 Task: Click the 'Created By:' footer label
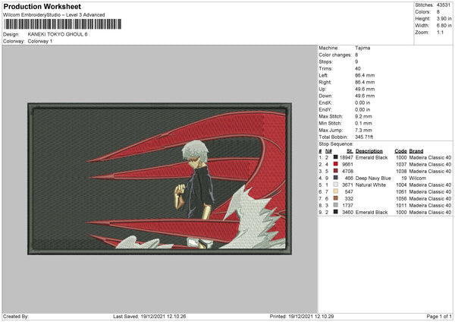[x=16, y=316]
